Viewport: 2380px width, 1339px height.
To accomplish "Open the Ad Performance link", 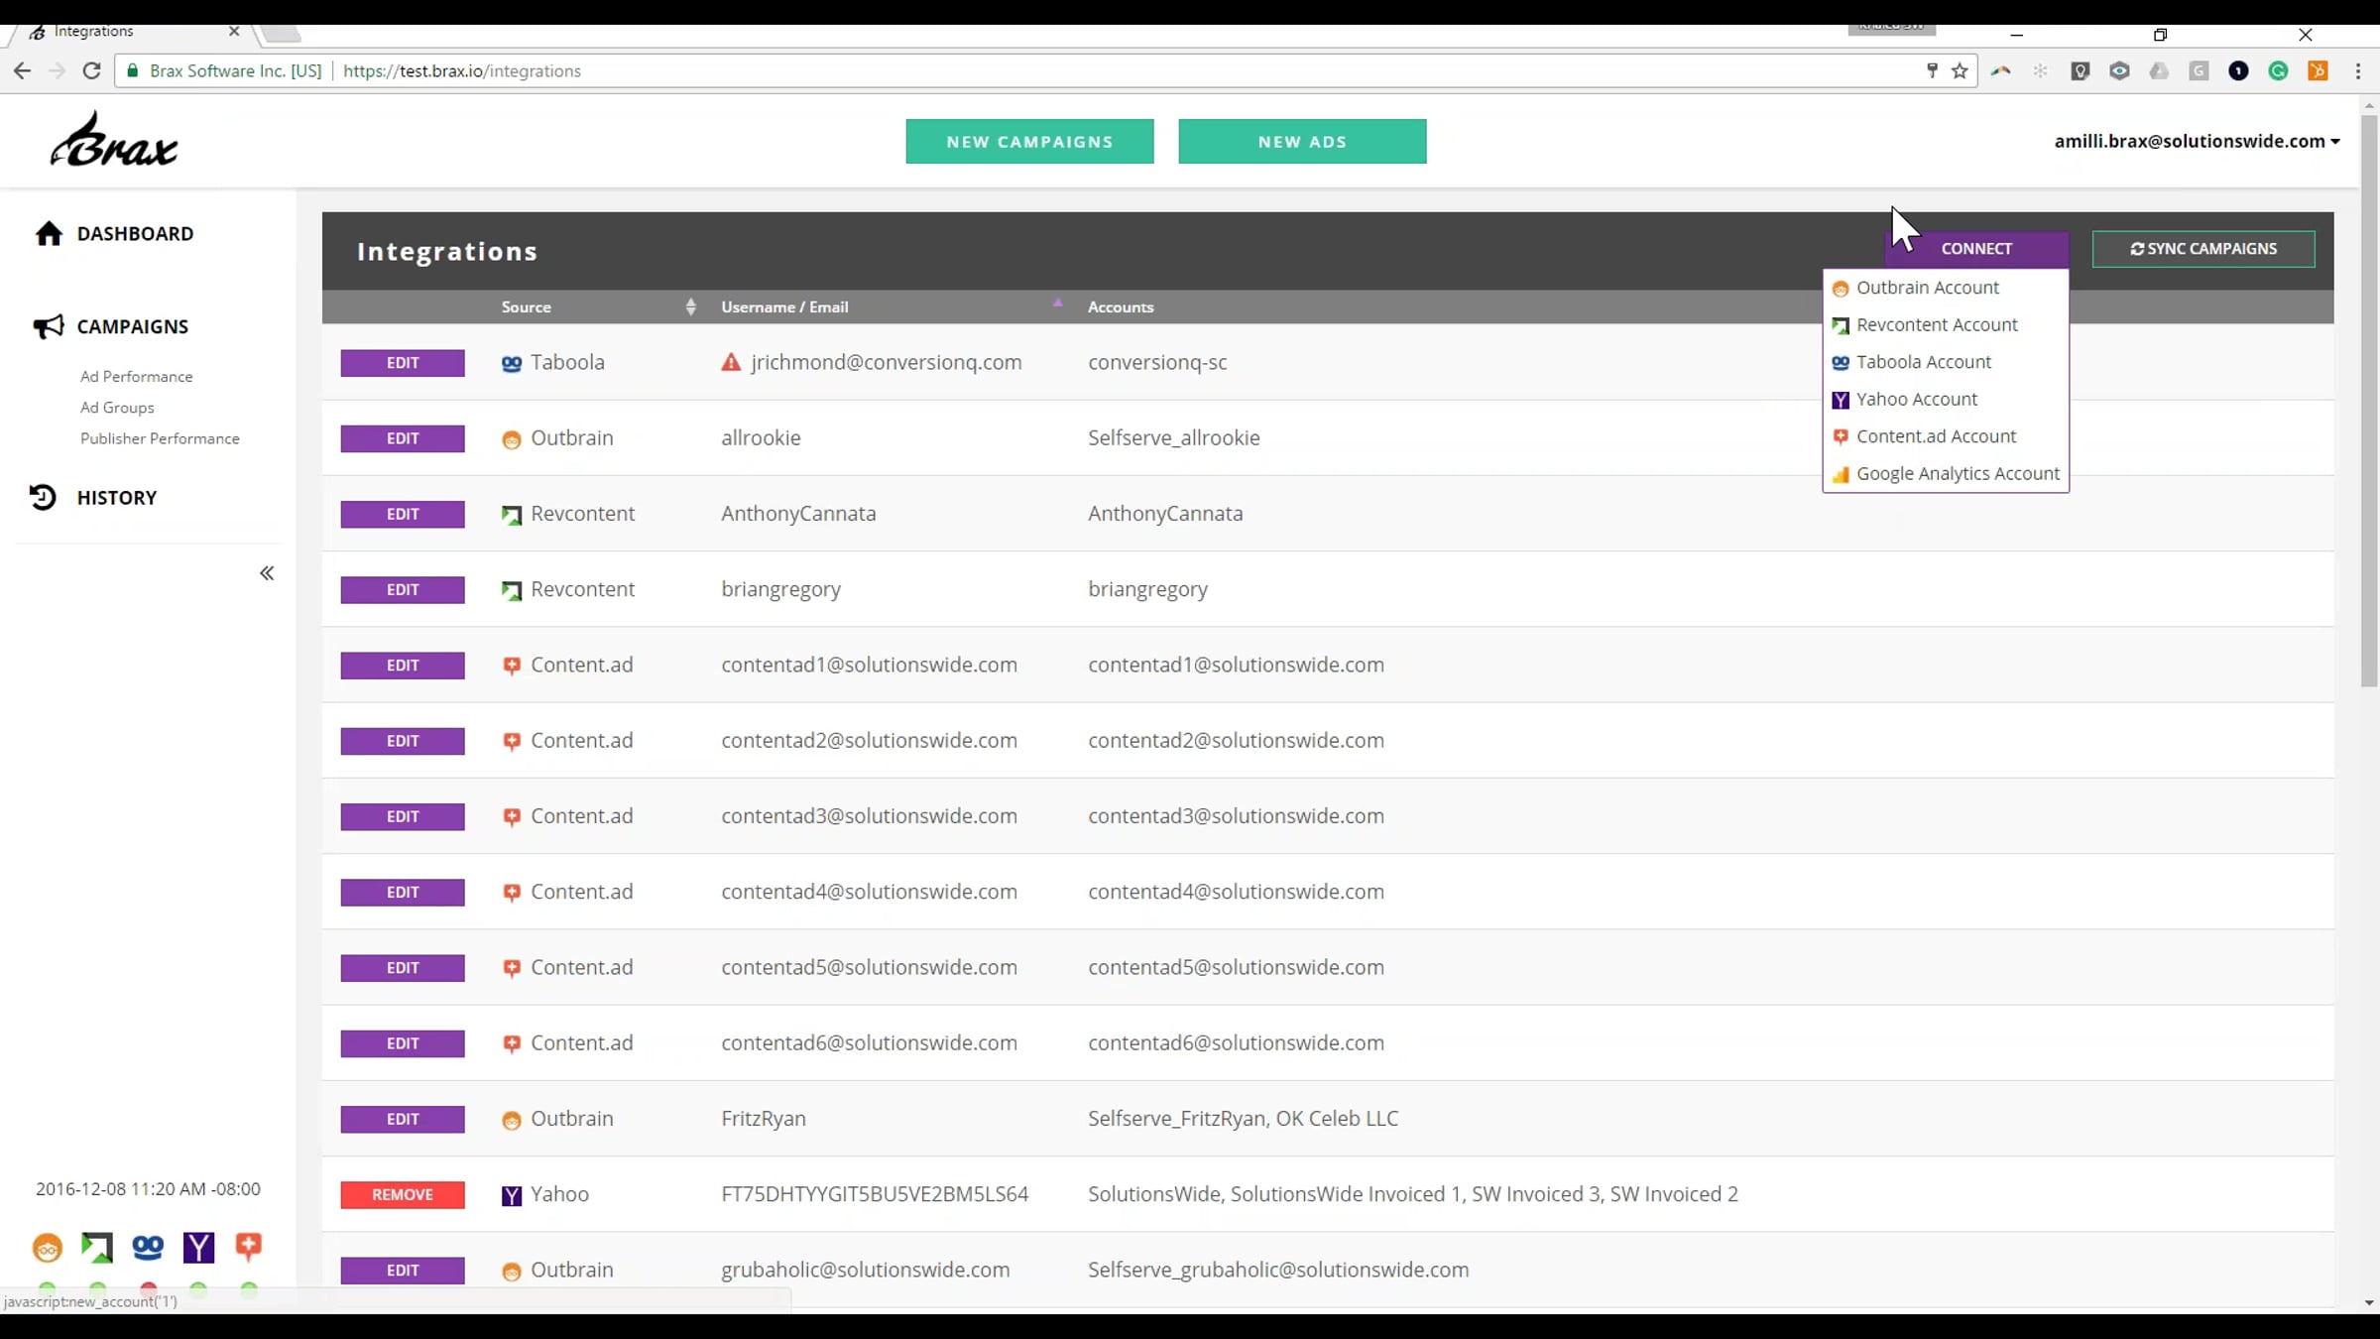I will point(137,376).
